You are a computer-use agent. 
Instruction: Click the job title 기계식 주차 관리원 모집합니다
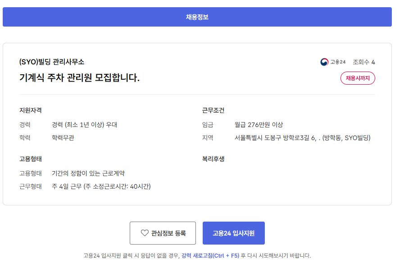pos(80,77)
